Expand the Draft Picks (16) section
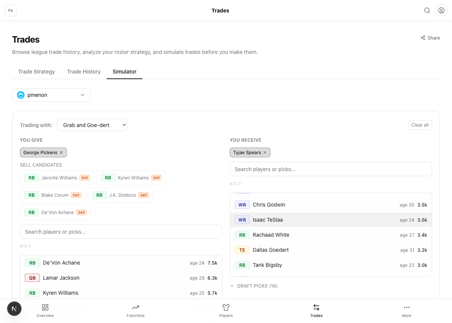The image size is (452, 323). click(x=254, y=286)
